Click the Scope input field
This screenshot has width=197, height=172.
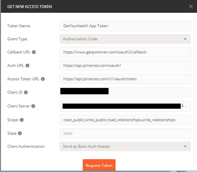[x=125, y=120]
